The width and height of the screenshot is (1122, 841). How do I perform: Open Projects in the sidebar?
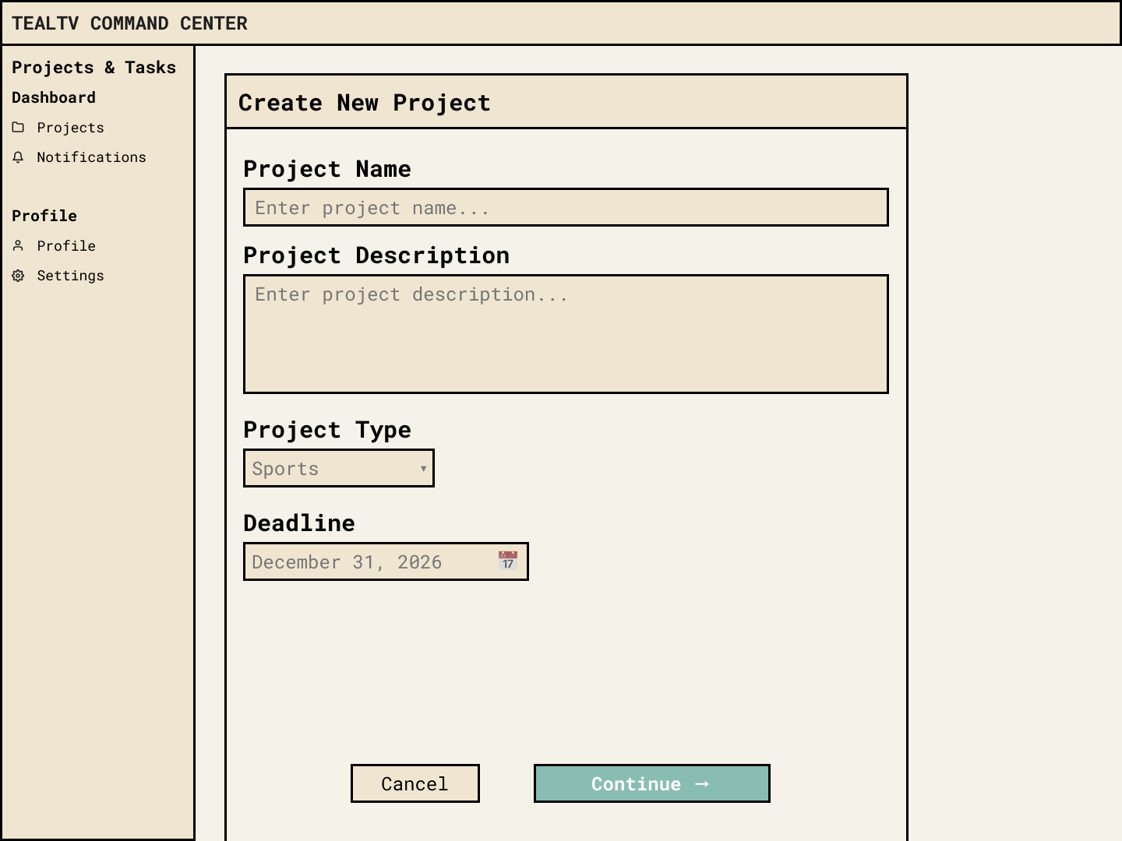tap(58, 128)
